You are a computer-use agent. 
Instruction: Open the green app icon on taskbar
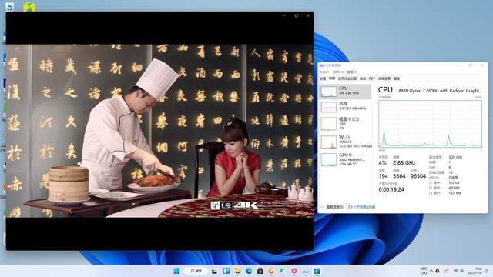(283, 271)
